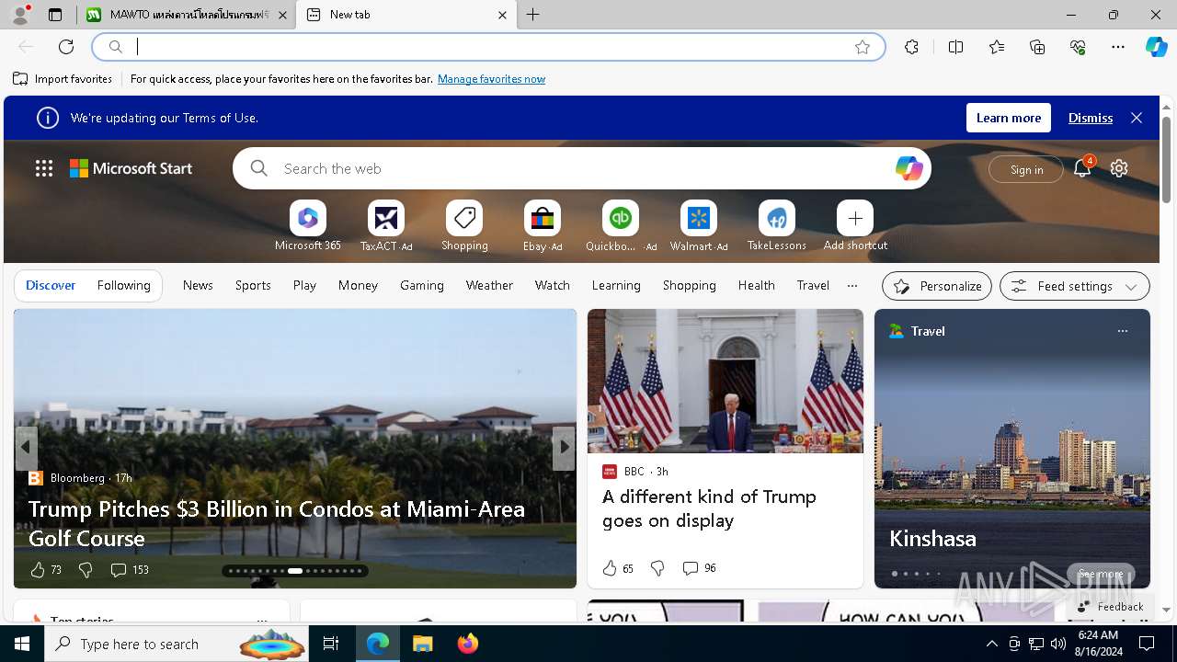
Task: Open the Microsoft 365 shortcut
Action: tap(308, 226)
